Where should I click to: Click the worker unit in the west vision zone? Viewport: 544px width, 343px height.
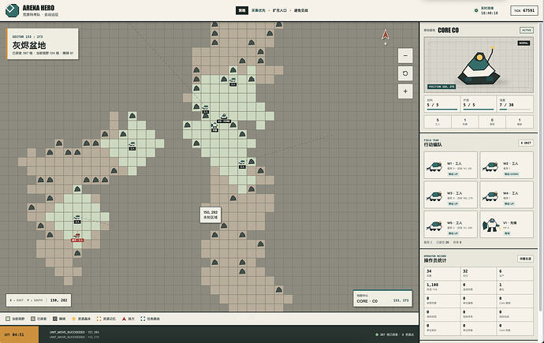point(132,144)
